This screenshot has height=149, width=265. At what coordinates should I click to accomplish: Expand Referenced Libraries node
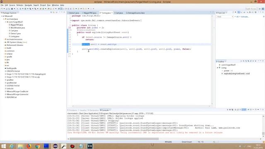tap(4, 45)
